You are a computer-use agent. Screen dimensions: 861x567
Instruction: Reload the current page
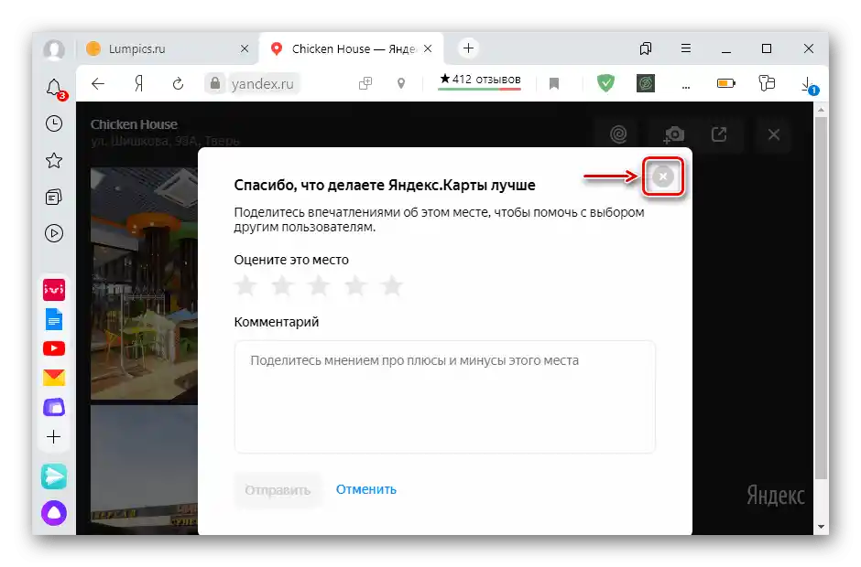[178, 83]
